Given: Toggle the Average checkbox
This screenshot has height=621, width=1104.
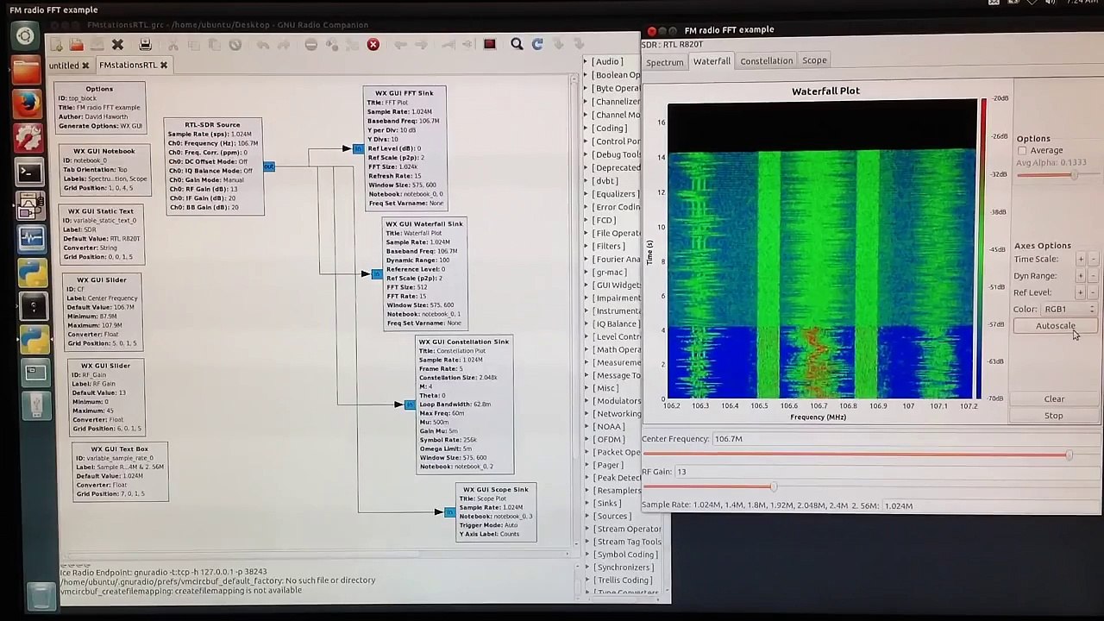Looking at the screenshot, I should [1022, 151].
